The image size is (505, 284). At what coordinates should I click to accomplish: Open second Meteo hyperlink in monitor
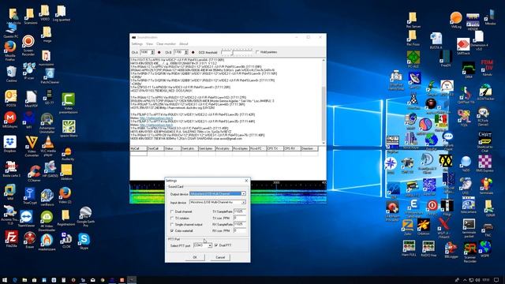[156, 125]
